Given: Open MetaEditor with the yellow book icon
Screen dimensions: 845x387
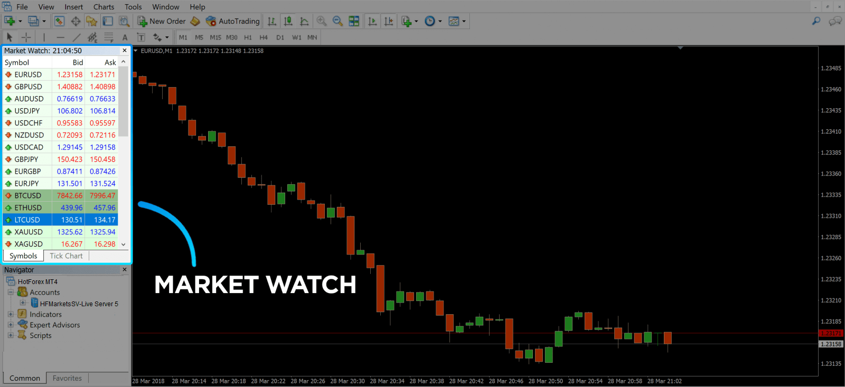Looking at the screenshot, I should (195, 21).
